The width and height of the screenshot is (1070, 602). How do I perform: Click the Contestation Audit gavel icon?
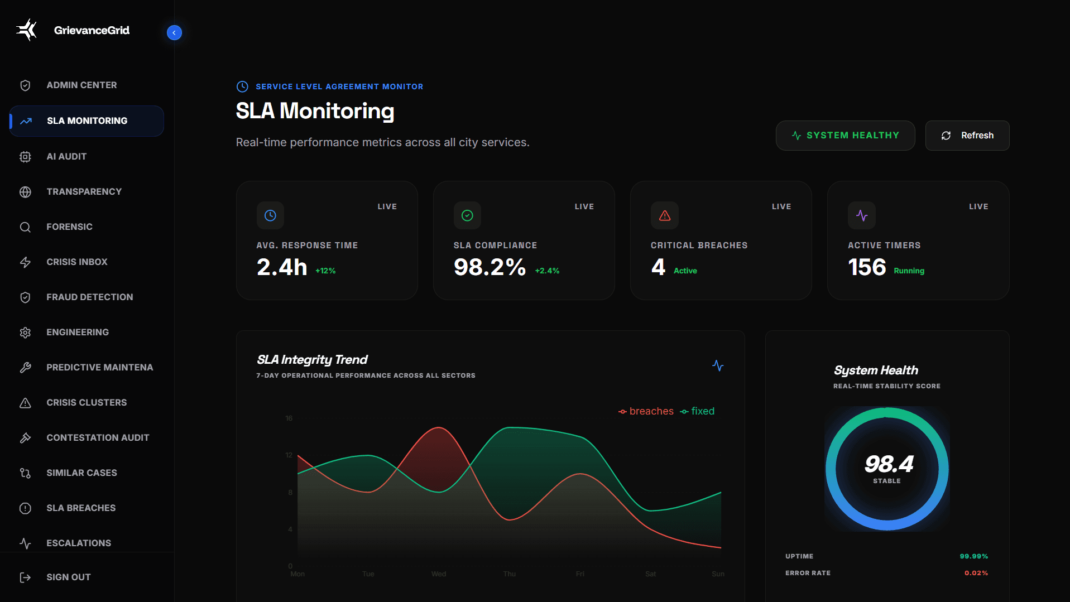(x=25, y=438)
